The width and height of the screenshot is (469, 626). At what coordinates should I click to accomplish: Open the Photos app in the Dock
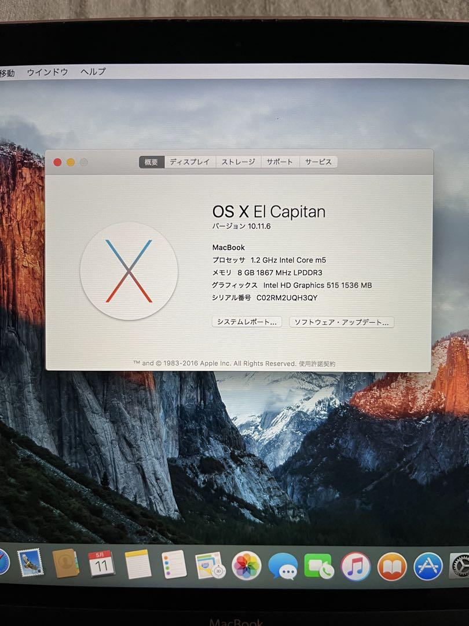(247, 566)
